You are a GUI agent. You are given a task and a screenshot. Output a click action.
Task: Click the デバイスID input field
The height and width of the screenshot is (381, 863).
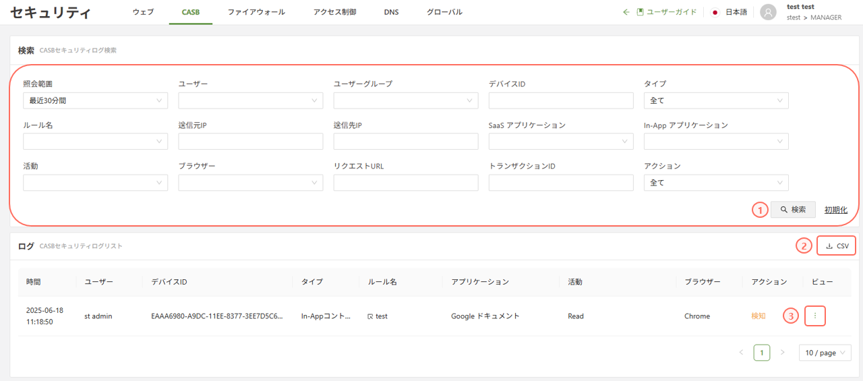coord(561,100)
